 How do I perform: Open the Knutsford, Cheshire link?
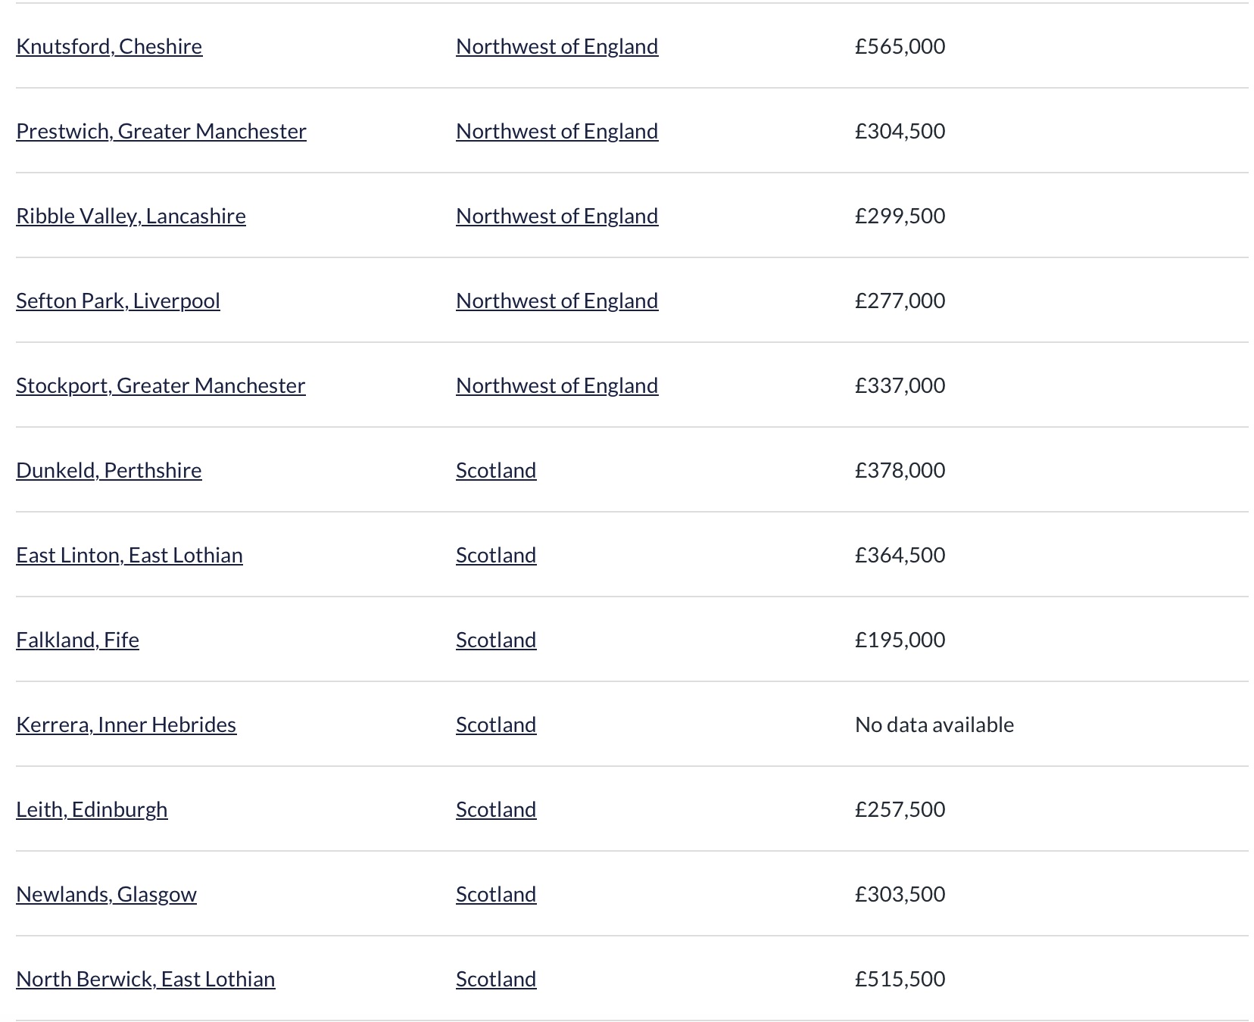(x=109, y=46)
